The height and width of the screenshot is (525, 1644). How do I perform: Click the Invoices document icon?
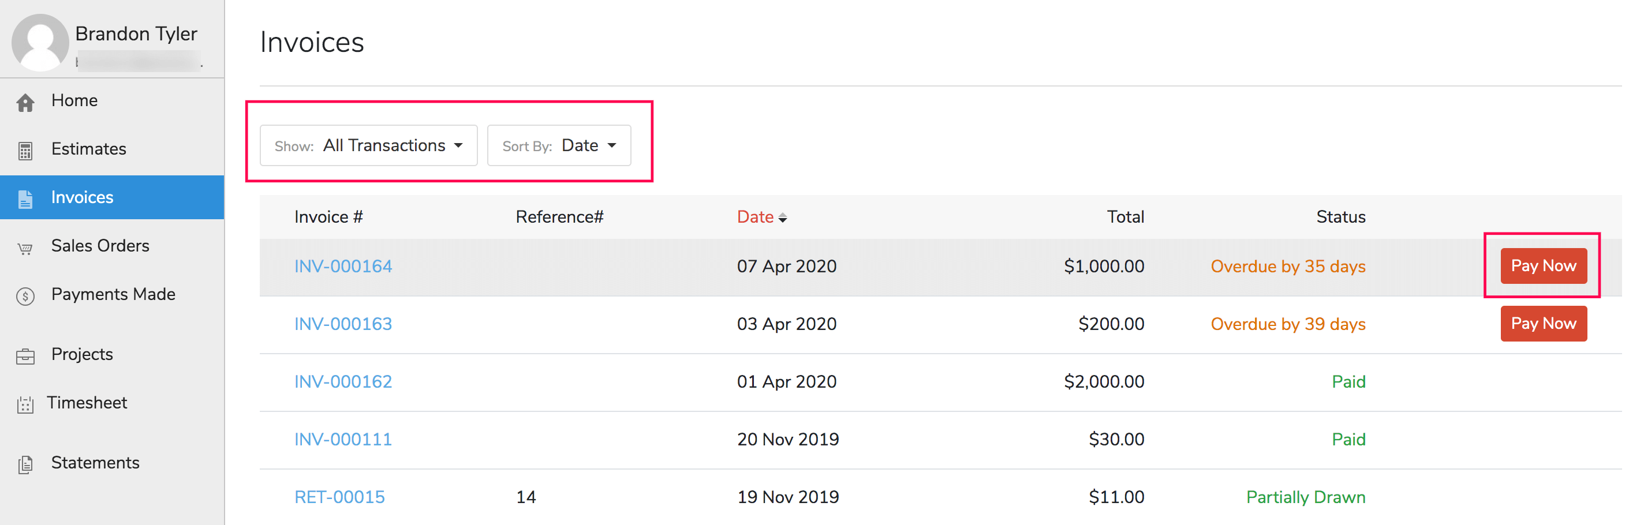(x=25, y=199)
